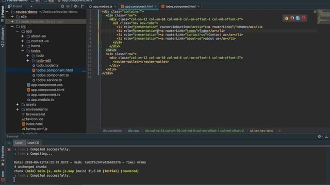Click the scroll-from-source target icon in Project panel
Screen dimensions: 330x185
pos(62,6)
